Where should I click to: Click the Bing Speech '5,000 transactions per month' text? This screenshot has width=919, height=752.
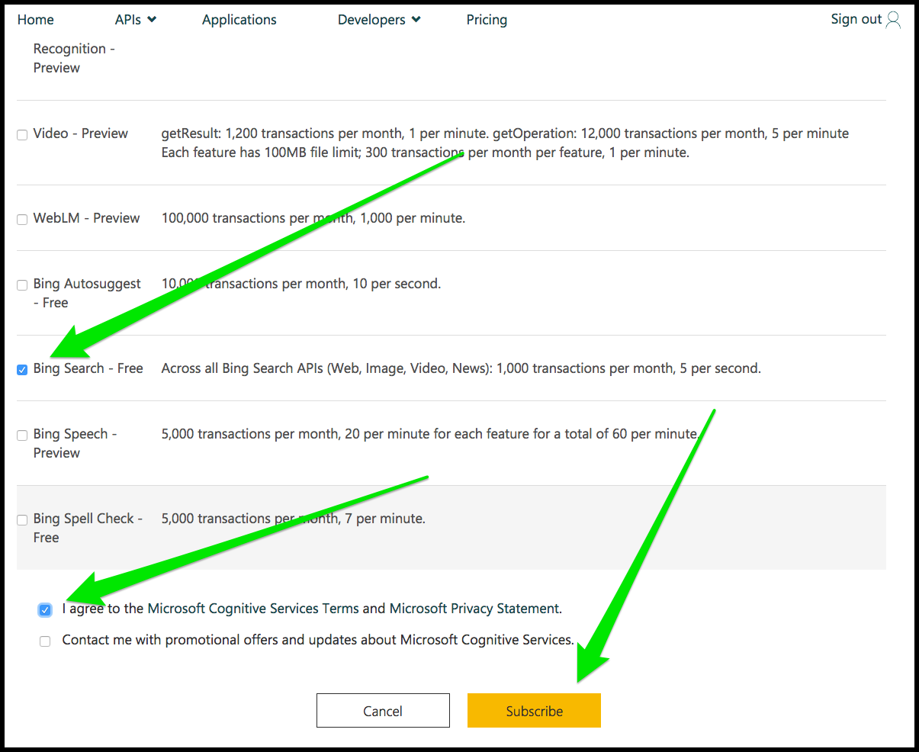pyautogui.click(x=250, y=434)
